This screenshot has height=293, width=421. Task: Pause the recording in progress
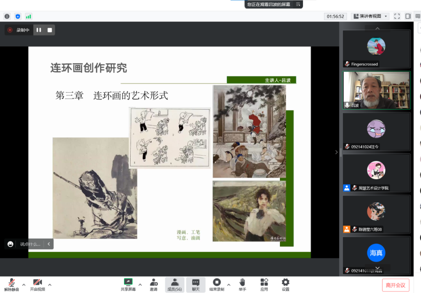[39, 30]
